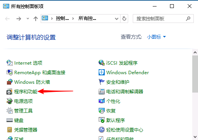Open 电源选项 link

point(23,101)
